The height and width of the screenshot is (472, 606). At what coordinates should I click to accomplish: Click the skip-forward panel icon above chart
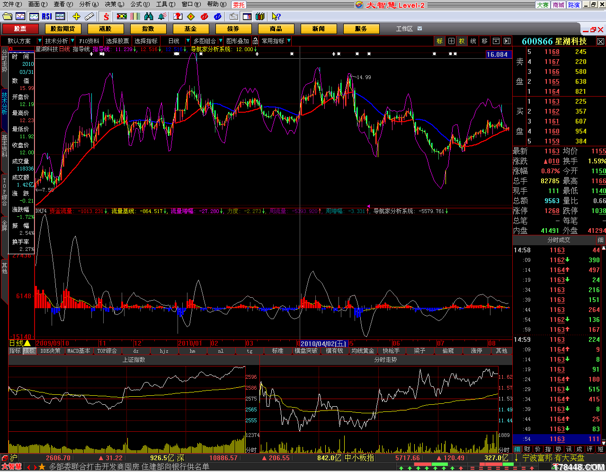point(507,41)
